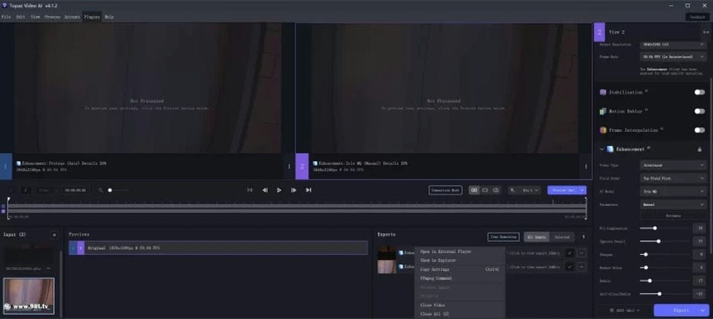
Task: Click the timeline zoom magnifier icon
Action: tap(100, 190)
